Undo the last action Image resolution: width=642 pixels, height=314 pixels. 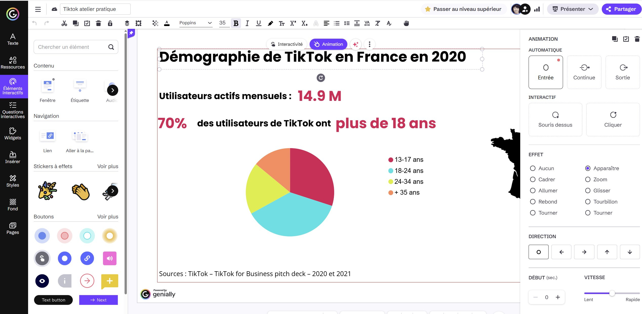coord(34,23)
